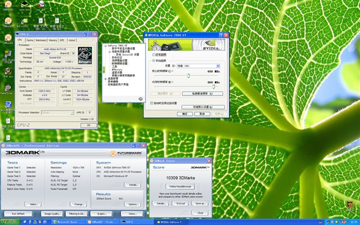Switch to the Memory tab in CPU-Z
Viewport: 360px width, 225px height.
click(53, 40)
